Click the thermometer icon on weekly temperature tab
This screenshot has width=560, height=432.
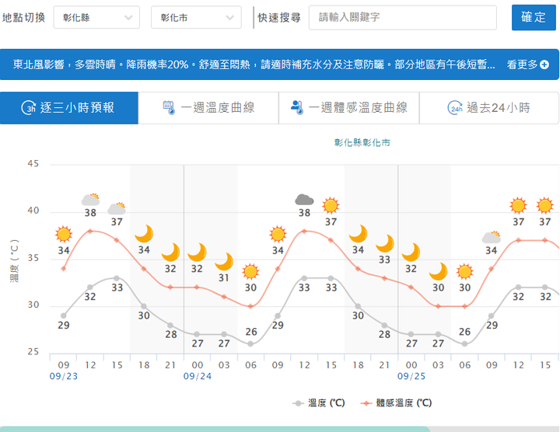(169, 108)
